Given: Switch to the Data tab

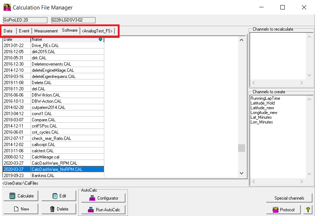Looking at the screenshot, I should (8, 31).
